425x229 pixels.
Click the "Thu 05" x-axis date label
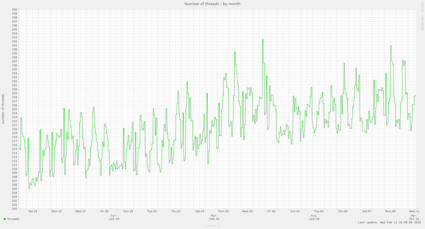[343, 211]
